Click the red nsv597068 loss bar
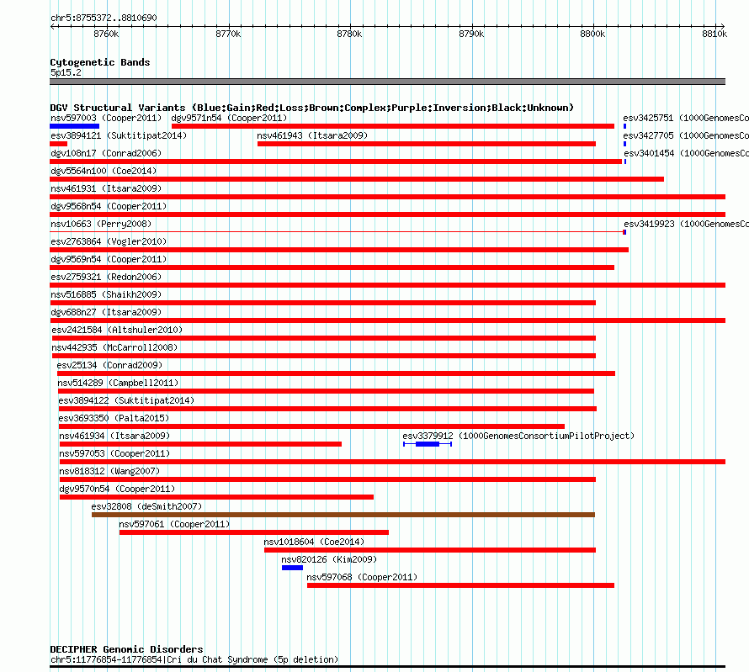Viewport: 749px width, 672px height. click(x=460, y=585)
